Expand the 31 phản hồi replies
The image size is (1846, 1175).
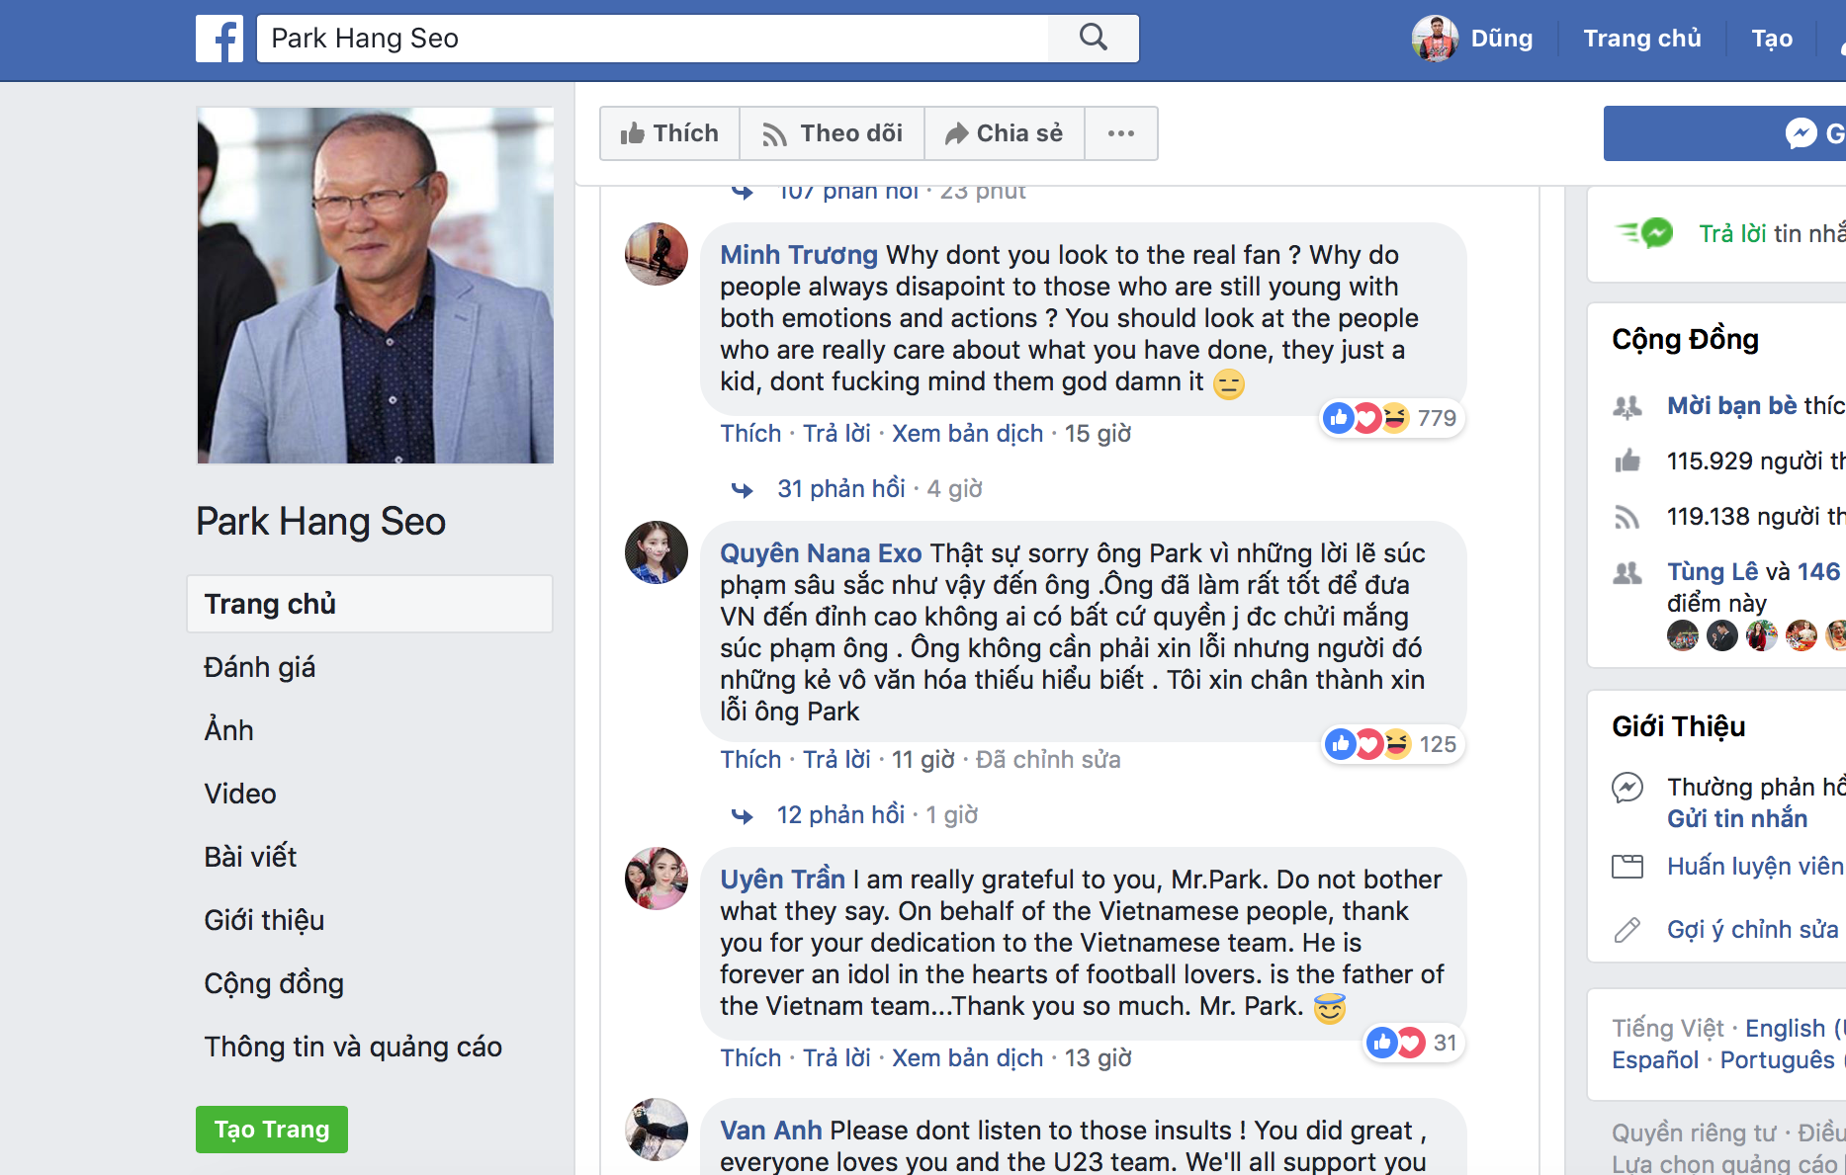pyautogui.click(x=840, y=489)
